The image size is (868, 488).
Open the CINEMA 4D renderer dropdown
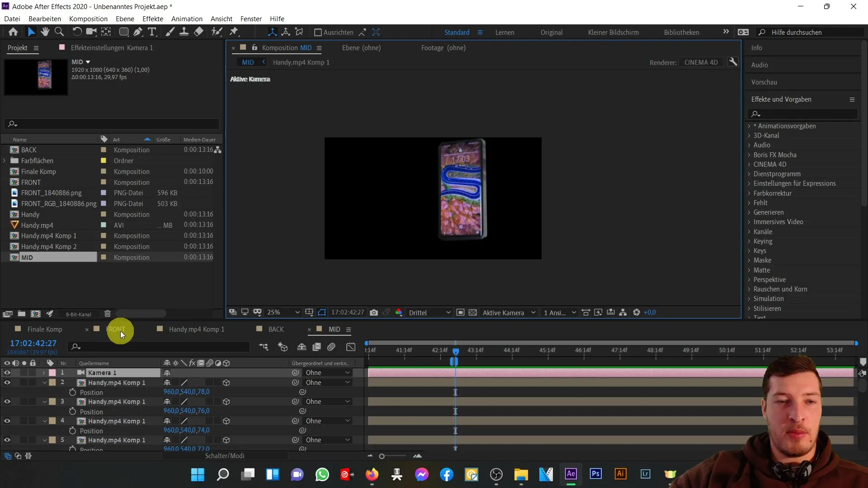701,62
